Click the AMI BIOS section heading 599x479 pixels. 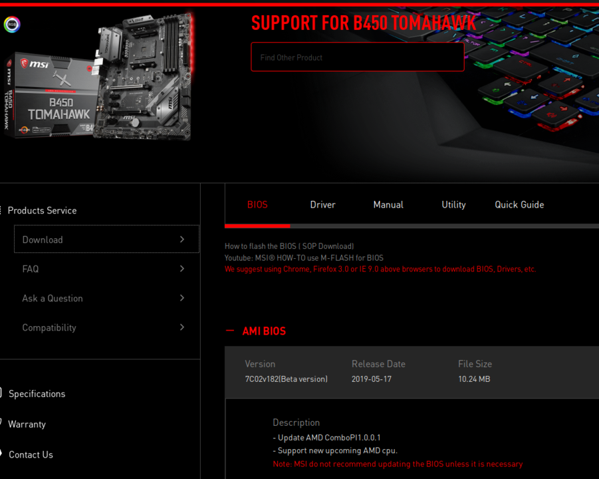click(264, 331)
